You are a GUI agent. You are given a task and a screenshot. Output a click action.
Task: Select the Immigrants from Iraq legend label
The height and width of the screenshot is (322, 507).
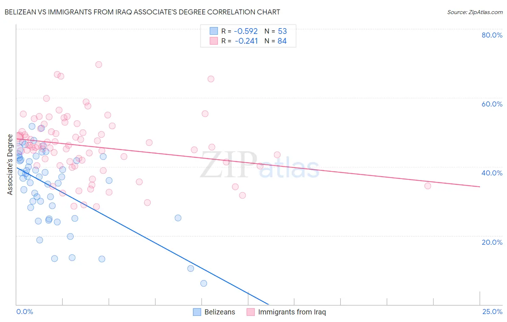(x=292, y=312)
